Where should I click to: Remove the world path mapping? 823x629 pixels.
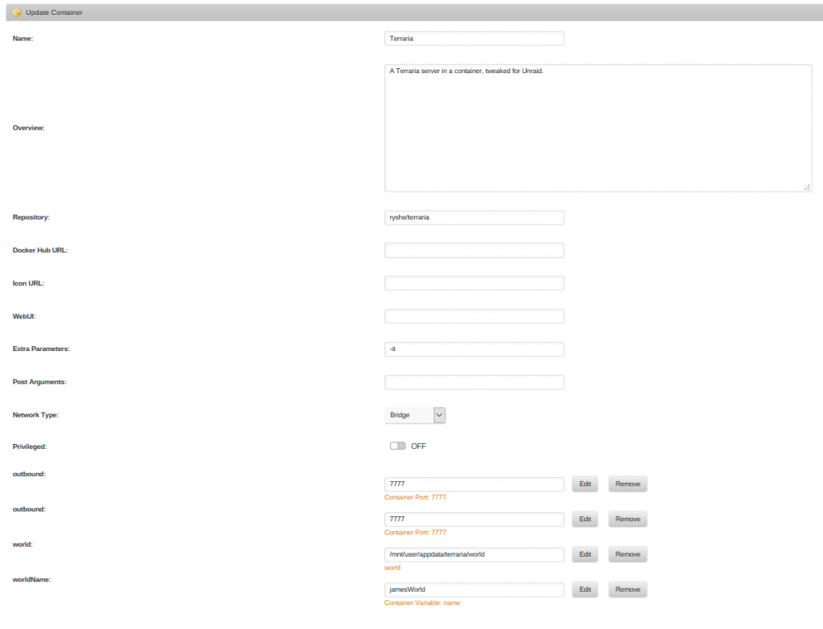click(628, 554)
